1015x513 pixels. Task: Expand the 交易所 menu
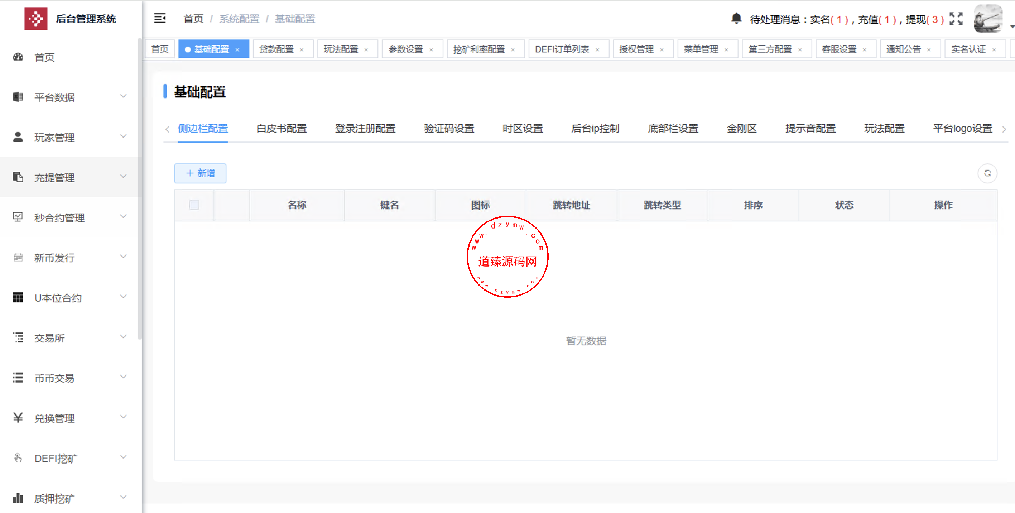(123, 336)
